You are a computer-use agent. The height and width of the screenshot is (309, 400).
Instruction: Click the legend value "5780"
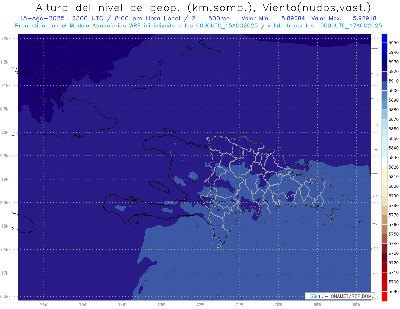[393, 205]
